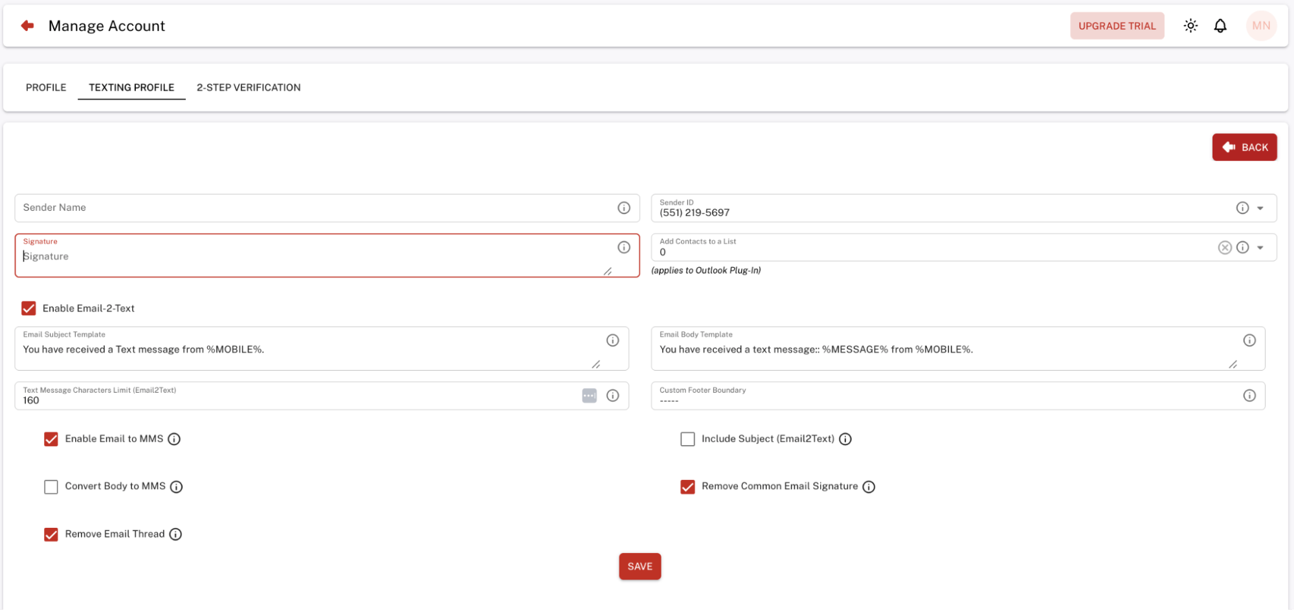This screenshot has width=1294, height=610.
Task: Click the info icon in Sender Name field
Action: (623, 208)
